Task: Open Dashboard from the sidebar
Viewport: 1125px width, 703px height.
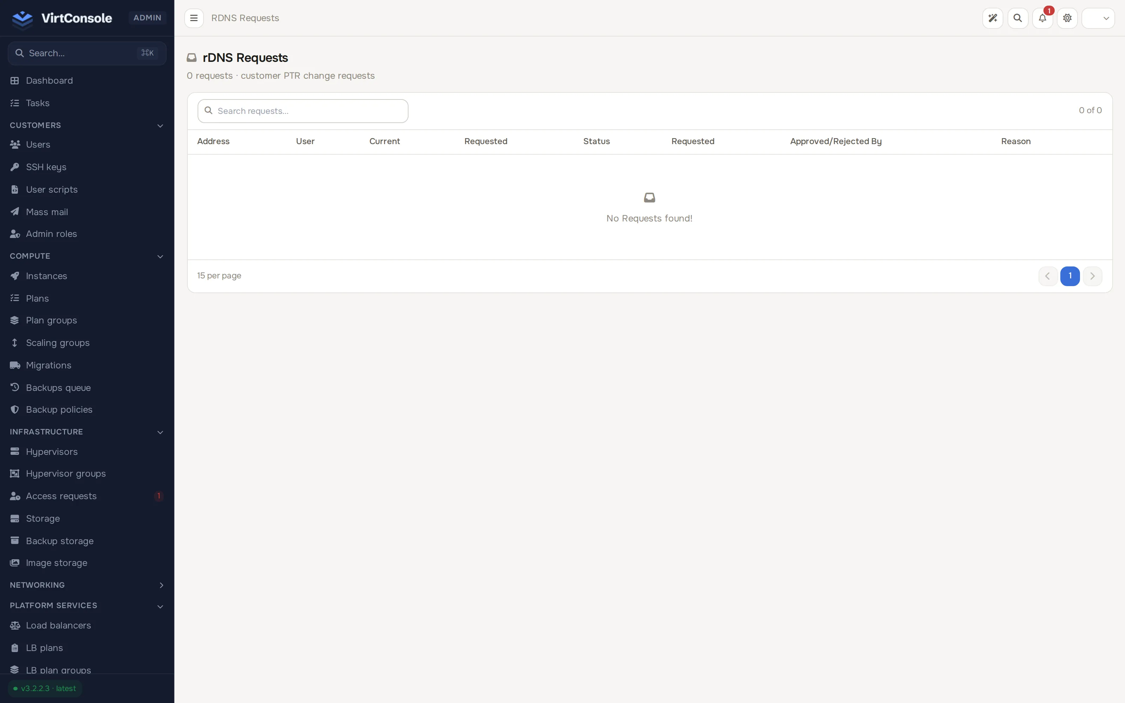Action: pyautogui.click(x=87, y=80)
